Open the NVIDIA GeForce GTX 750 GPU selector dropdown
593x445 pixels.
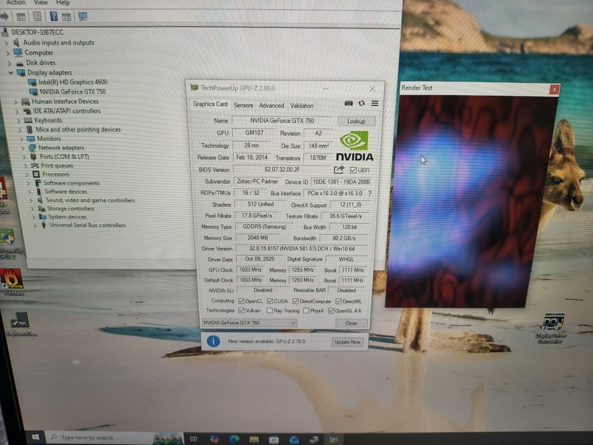coord(249,323)
